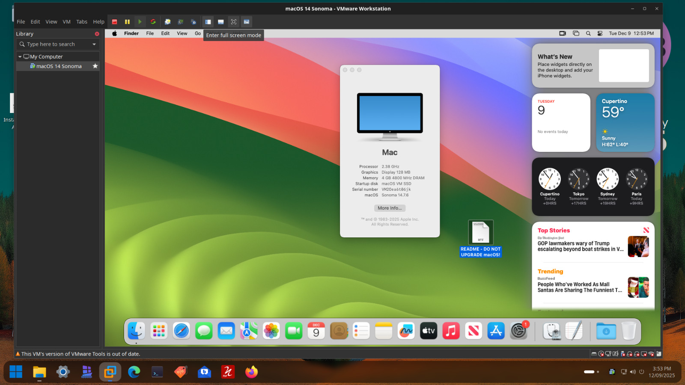Open the VM message log icon

click(x=659, y=354)
